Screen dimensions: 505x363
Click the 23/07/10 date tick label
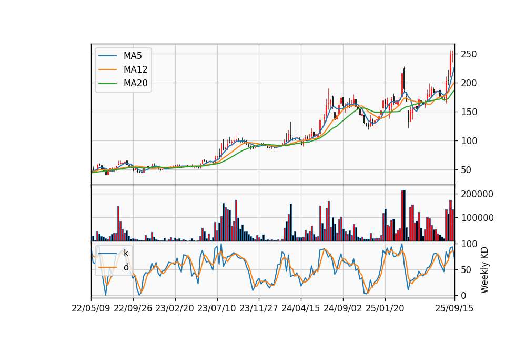point(217,308)
